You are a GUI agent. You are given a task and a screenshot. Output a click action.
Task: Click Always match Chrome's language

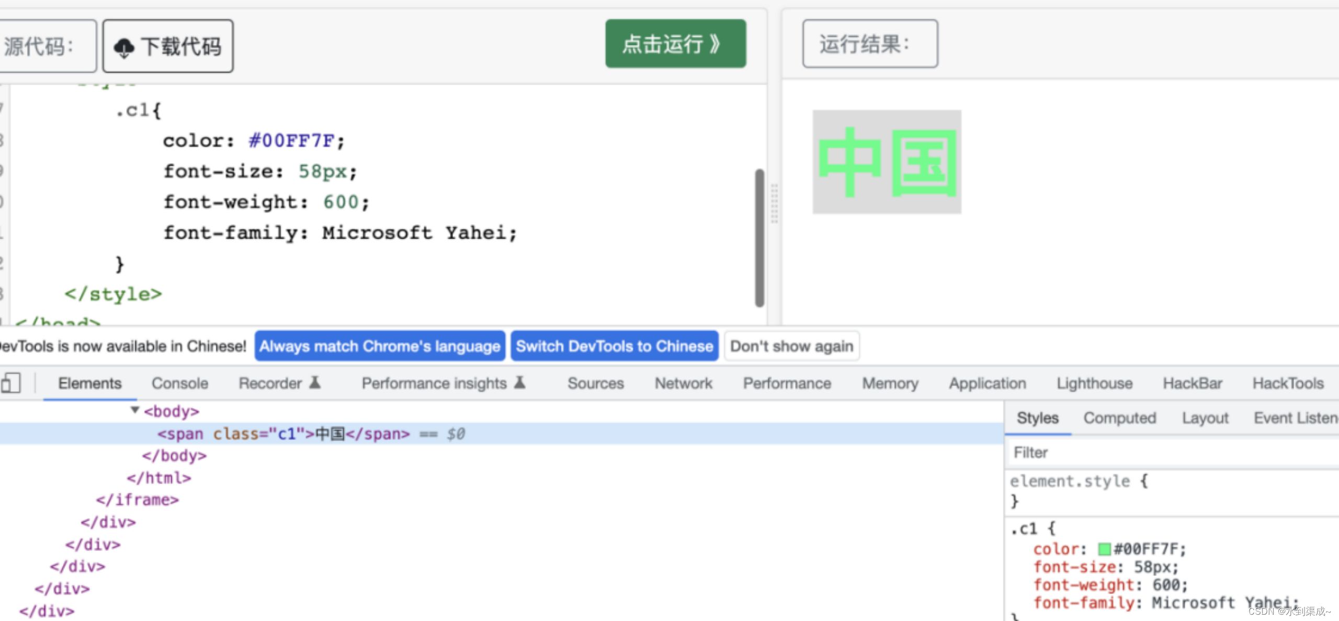(380, 345)
